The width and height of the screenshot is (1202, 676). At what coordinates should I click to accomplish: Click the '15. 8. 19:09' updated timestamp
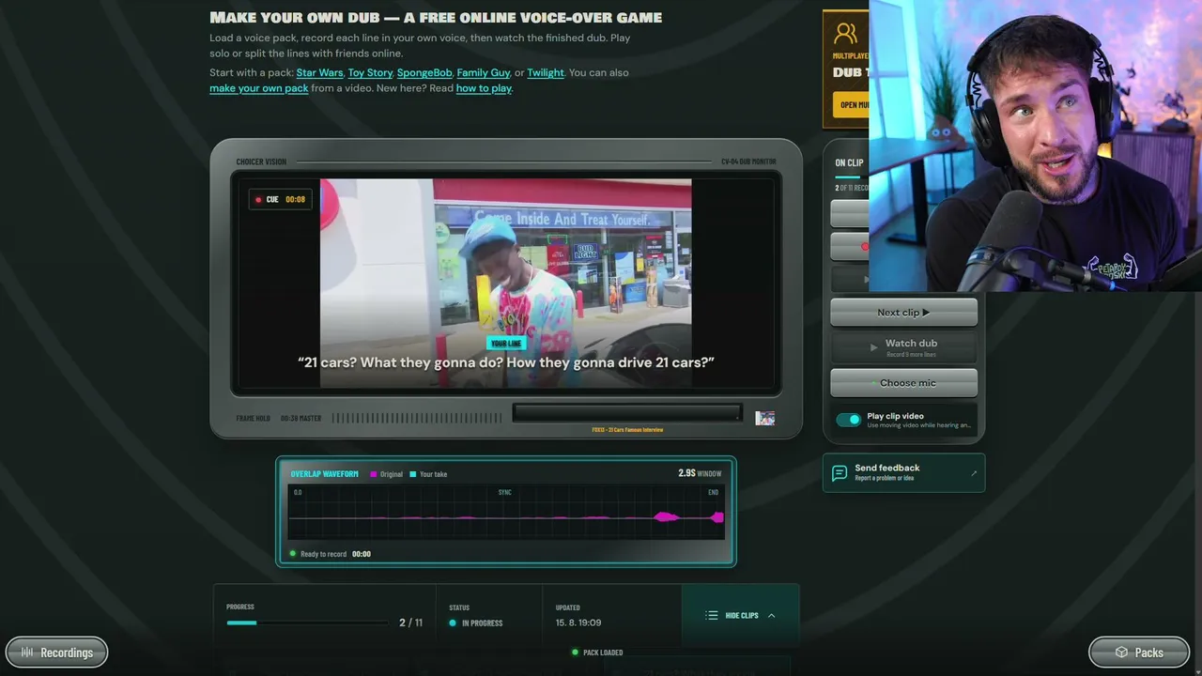578,622
